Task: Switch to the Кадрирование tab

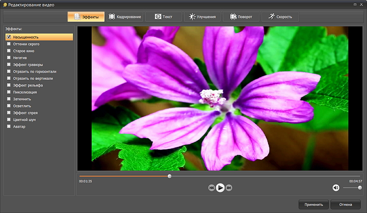Action: tap(125, 17)
